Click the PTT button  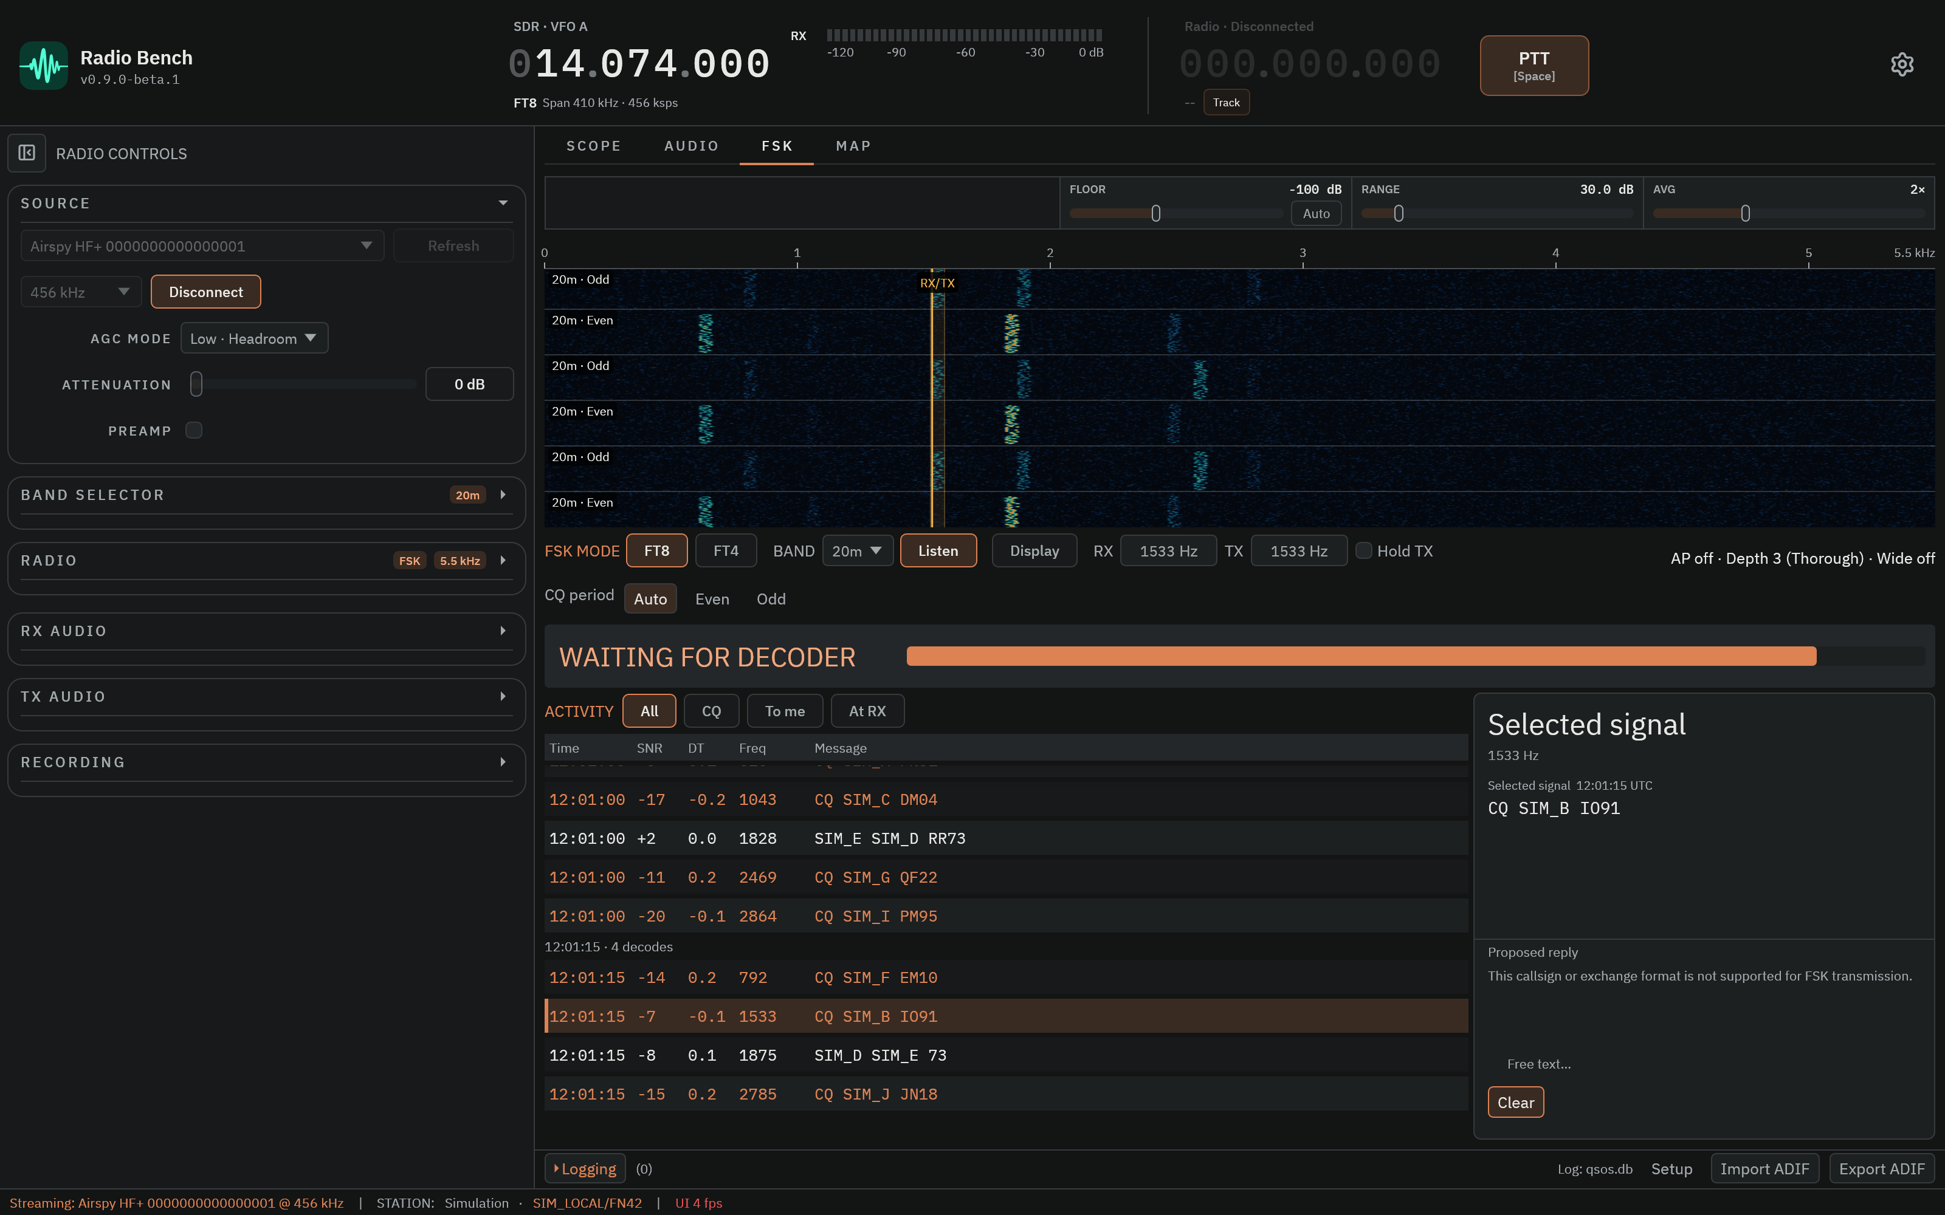point(1534,66)
